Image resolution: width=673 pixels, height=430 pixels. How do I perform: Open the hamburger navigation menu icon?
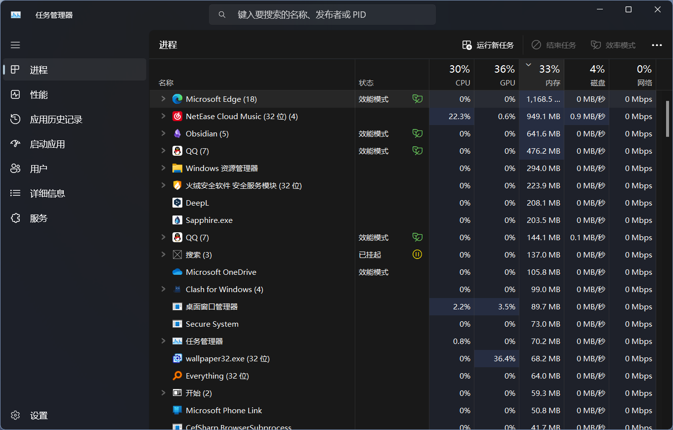coord(15,45)
